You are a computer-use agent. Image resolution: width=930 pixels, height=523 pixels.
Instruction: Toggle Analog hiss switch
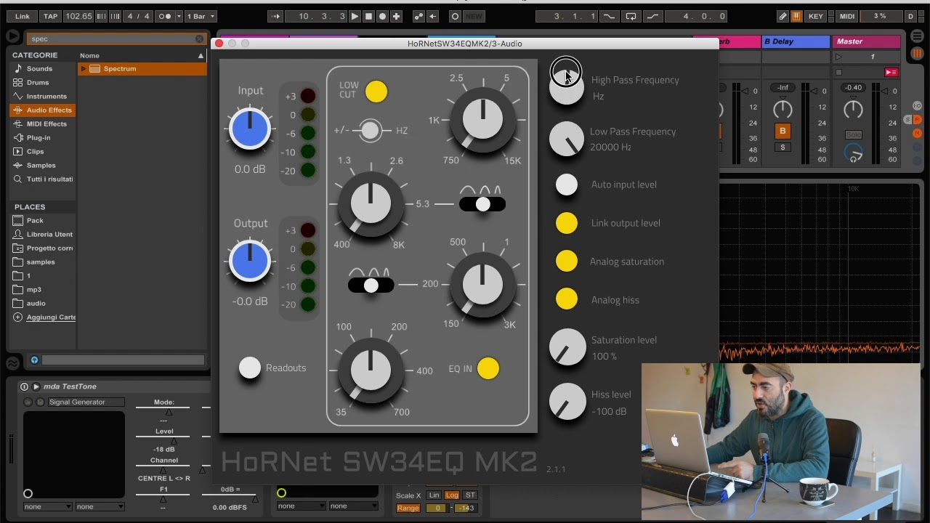click(x=567, y=299)
